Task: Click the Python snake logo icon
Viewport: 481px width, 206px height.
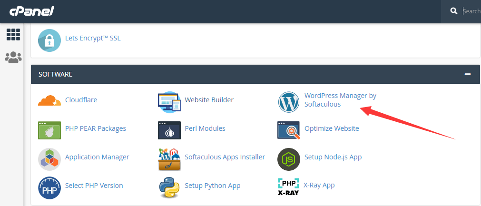Action: (169, 188)
